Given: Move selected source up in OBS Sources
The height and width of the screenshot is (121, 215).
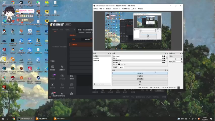Looking at the screenshot, I should click(122, 64).
